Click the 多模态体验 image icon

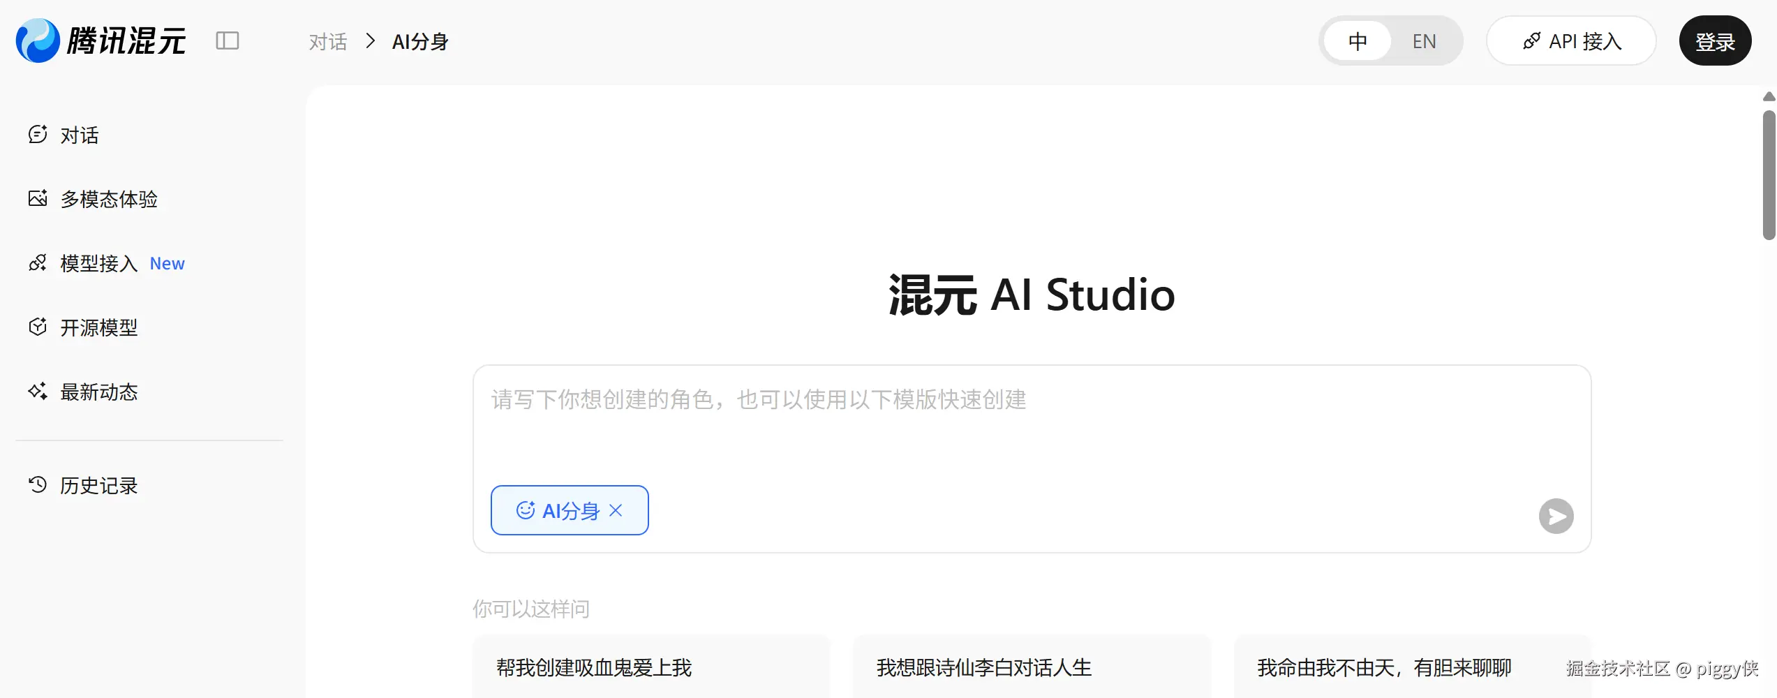click(38, 198)
